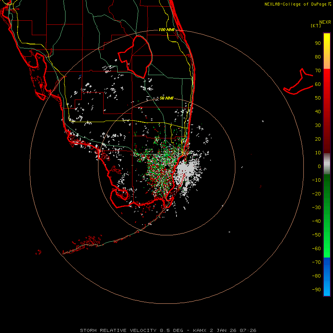Pick the yellow top segment of the color bar
This screenshot has width=333, height=333.
[x=327, y=51]
